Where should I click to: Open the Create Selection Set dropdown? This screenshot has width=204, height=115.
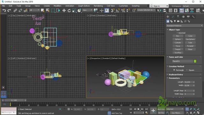pyautogui.click(x=146, y=10)
